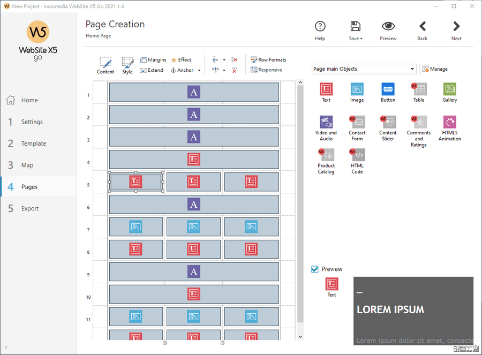Viewport: 482px width, 355px height.
Task: Select the Video and Audio object
Action: (326, 128)
